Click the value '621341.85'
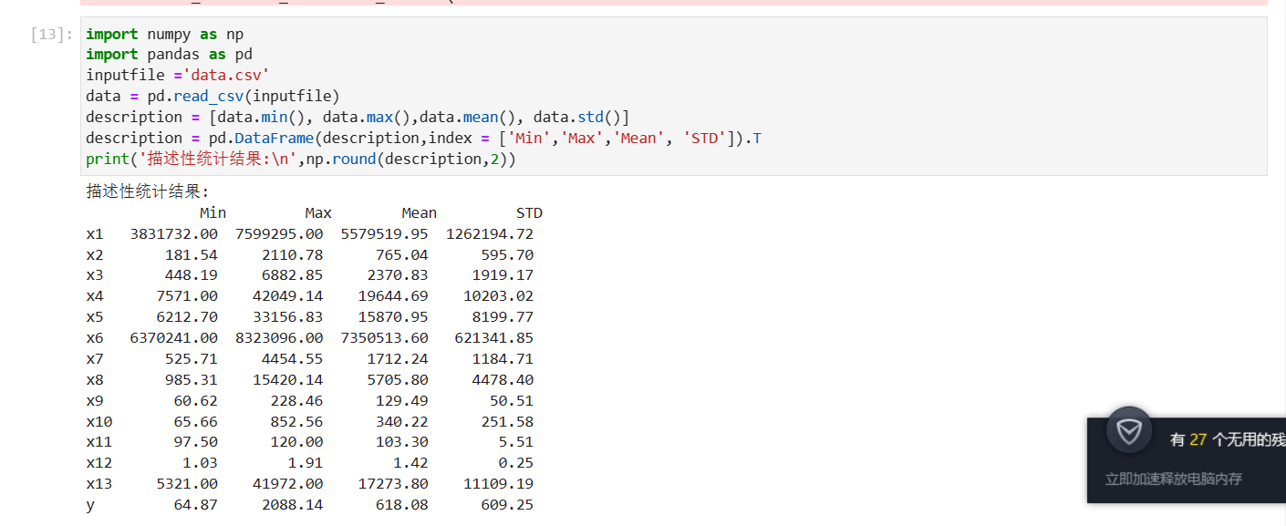 click(x=494, y=338)
